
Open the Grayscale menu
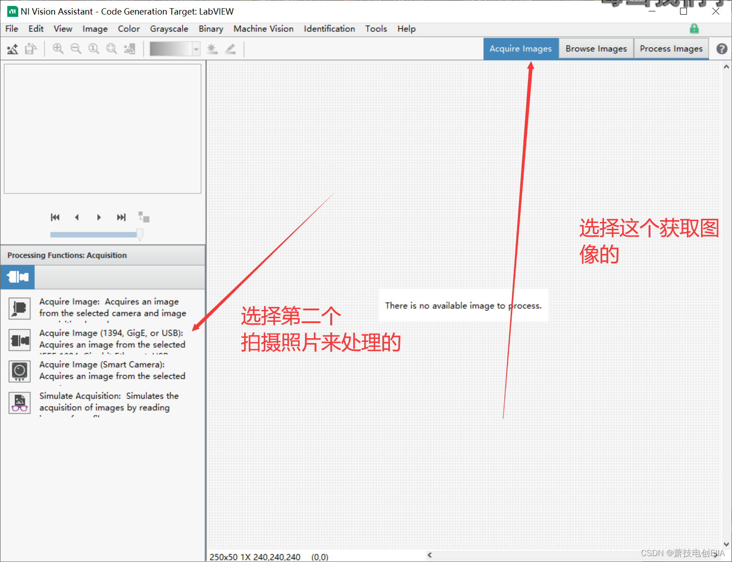click(x=169, y=29)
